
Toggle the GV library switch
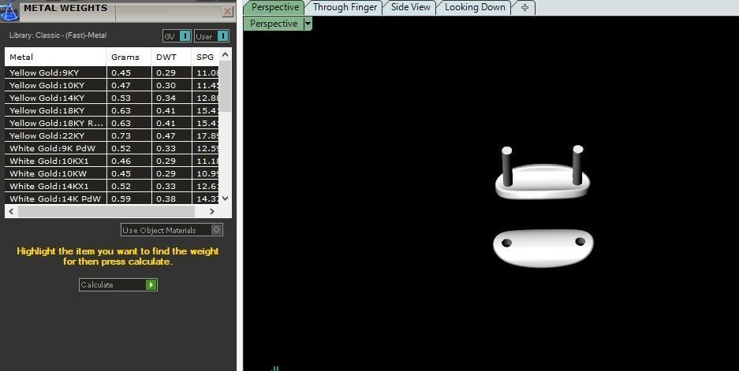tap(177, 36)
